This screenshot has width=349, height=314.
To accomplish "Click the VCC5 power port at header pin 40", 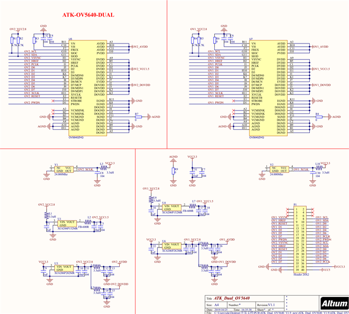I will pos(326,269).
